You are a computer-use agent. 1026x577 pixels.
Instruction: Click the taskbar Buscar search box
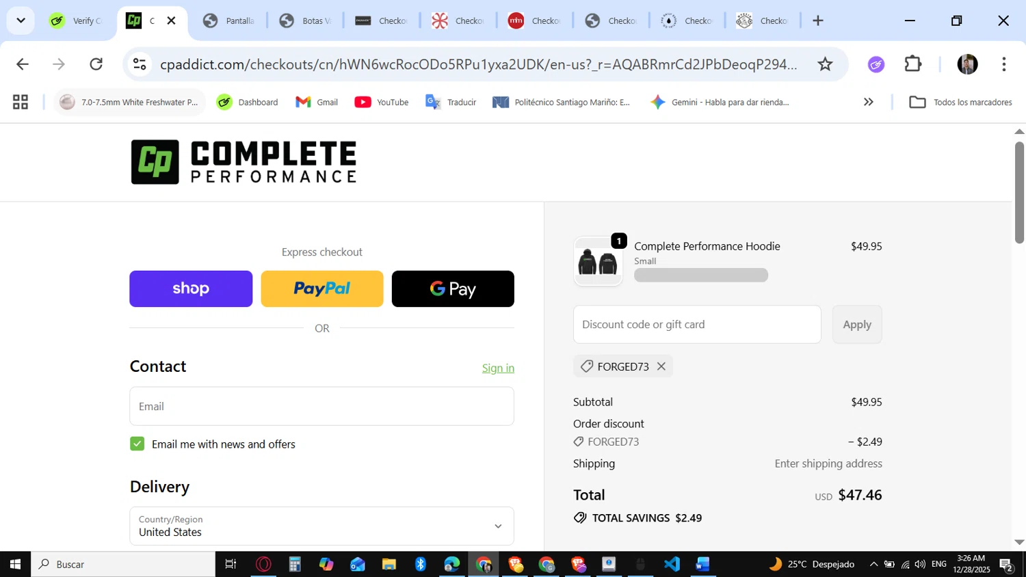(x=123, y=564)
